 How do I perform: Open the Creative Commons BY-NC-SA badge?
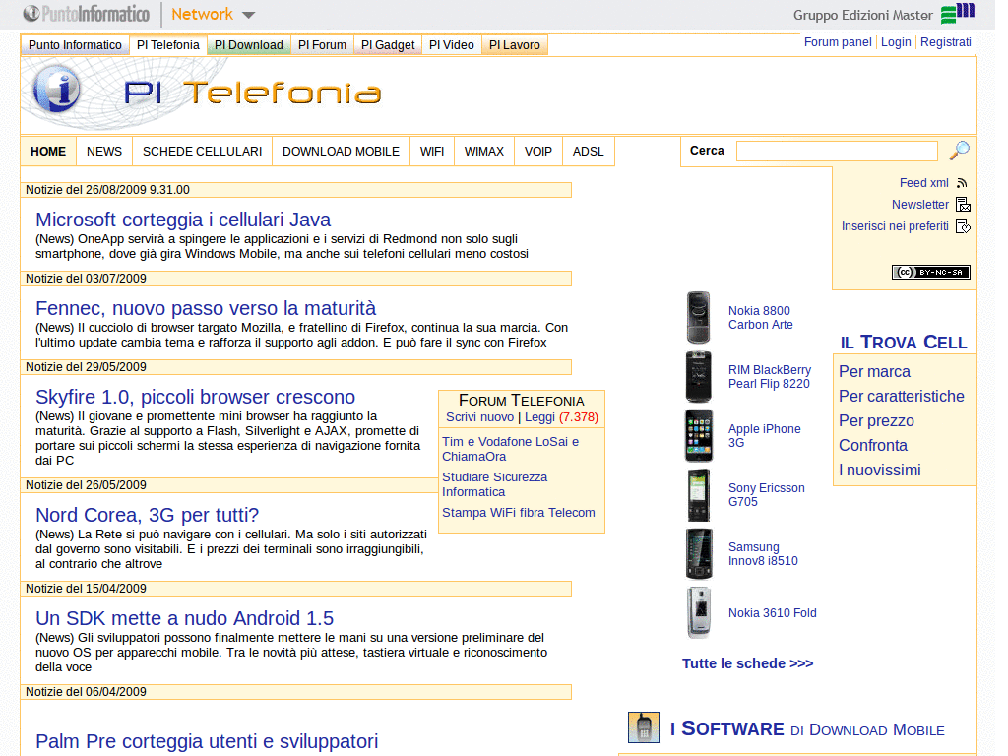pos(931,272)
